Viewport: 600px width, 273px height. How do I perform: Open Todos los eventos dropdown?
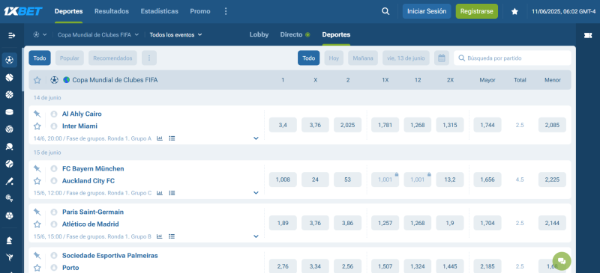pyautogui.click(x=175, y=34)
